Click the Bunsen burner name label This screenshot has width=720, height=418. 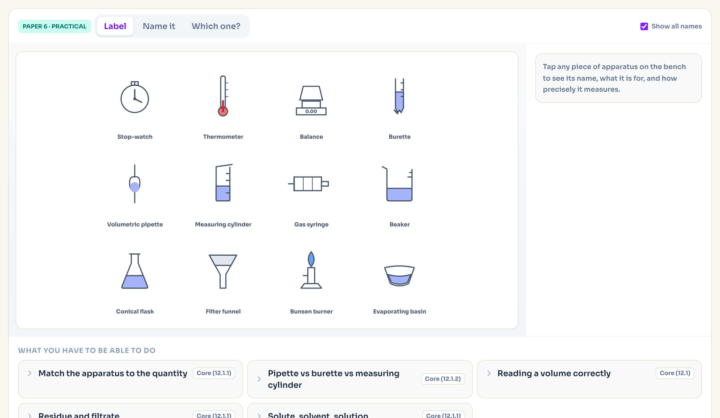tap(311, 311)
